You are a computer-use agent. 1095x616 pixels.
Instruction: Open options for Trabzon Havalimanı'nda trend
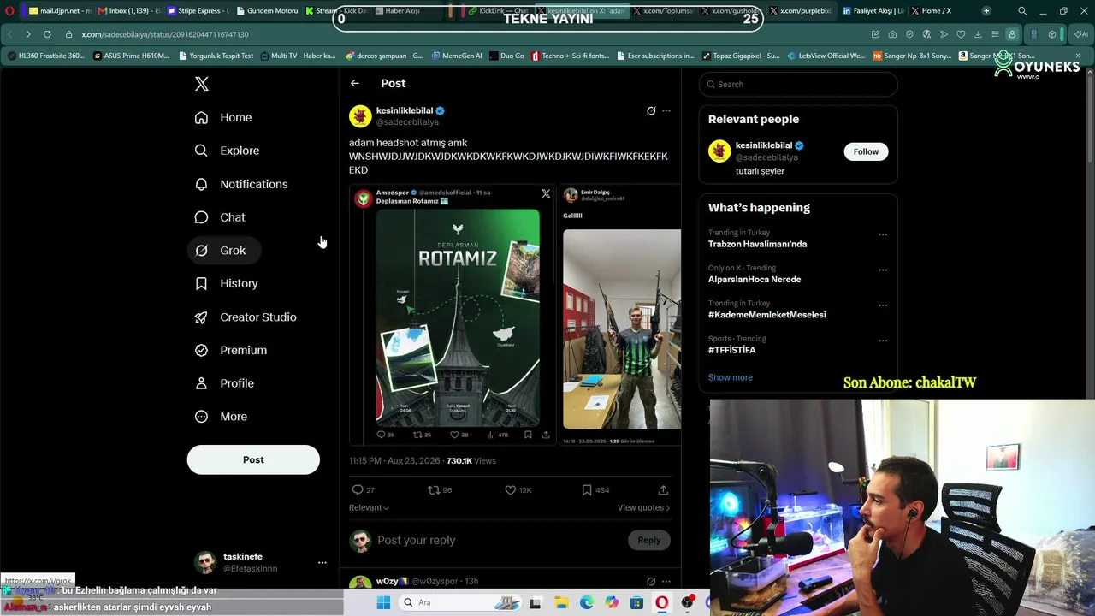point(883,234)
